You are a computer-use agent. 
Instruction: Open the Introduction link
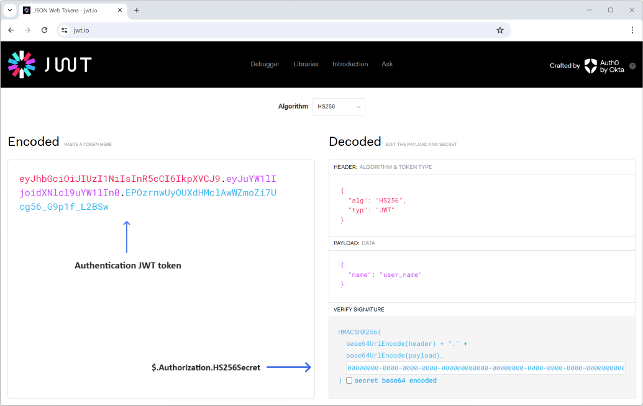pos(350,64)
